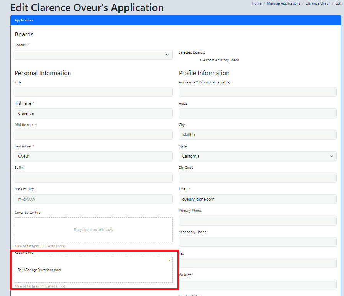Image resolution: width=344 pixels, height=296 pixels.
Task: Remove the BalthSpringsQuestions.docx resume file
Action: 169,260
